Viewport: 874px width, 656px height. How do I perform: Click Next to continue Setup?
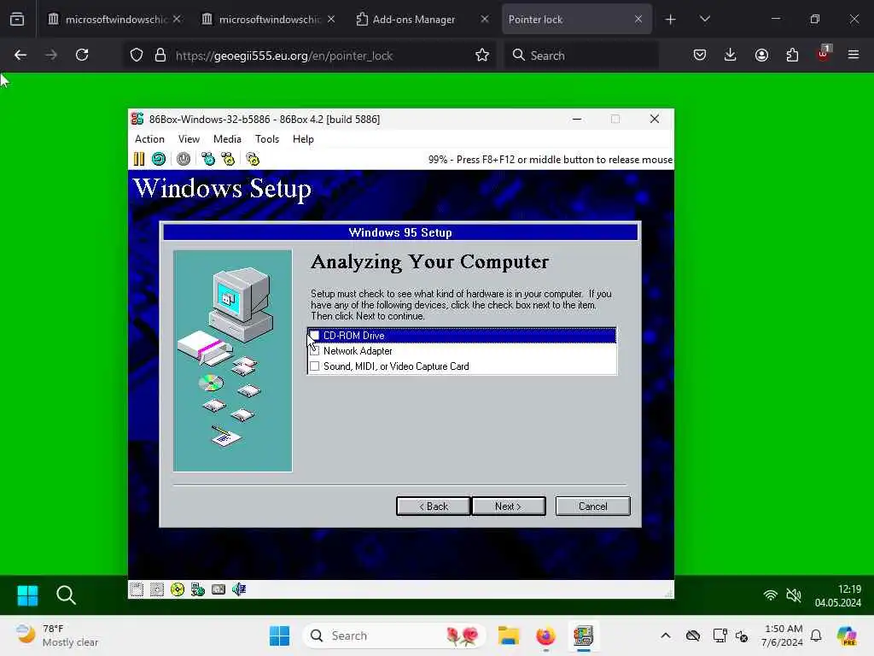click(x=509, y=506)
